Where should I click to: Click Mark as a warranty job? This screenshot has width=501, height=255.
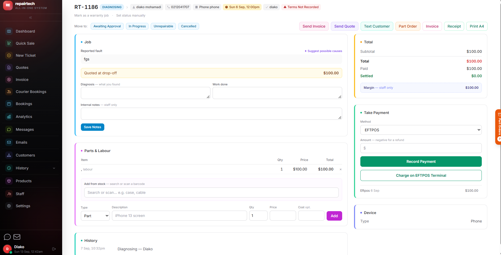pyautogui.click(x=91, y=15)
